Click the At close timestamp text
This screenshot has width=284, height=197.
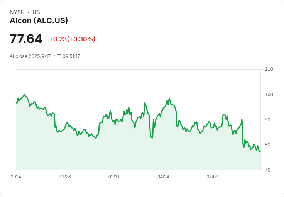point(45,56)
